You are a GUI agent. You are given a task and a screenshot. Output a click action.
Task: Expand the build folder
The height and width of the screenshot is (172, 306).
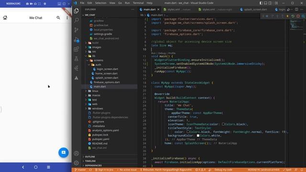pos(95,43)
